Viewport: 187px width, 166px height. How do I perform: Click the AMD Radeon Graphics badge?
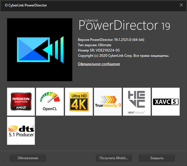[21, 101]
